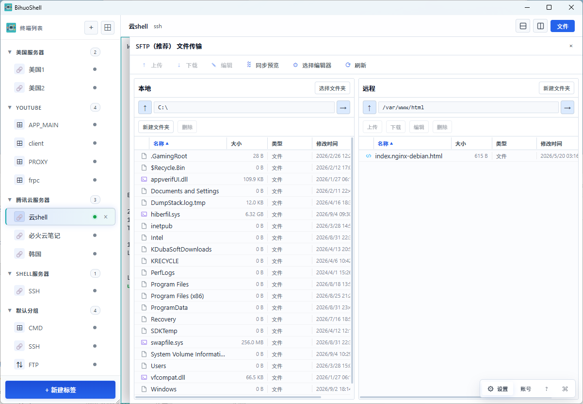The image size is (583, 404).
Task: Go up one level in local pane
Action: [x=145, y=107]
